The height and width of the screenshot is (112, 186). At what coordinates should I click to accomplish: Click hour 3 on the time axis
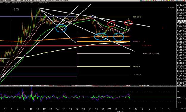[136, 109]
